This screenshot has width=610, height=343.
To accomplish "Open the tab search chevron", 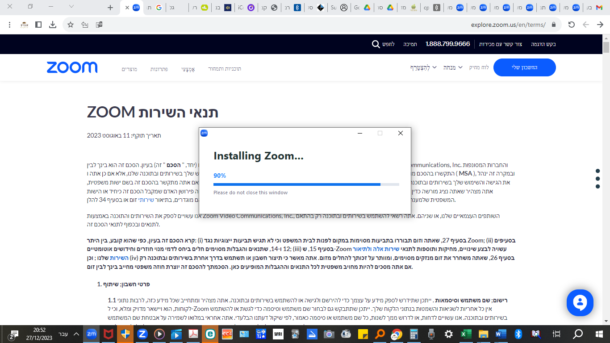I will click(71, 7).
